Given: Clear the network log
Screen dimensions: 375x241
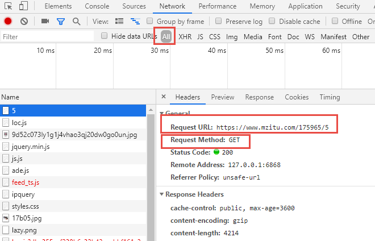Looking at the screenshot, I should pos(24,22).
